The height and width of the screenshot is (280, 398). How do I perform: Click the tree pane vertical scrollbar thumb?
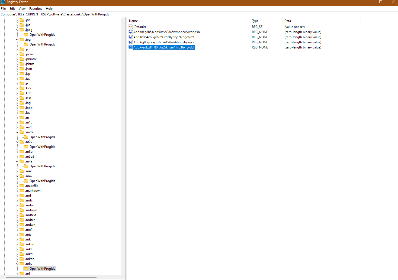pyautogui.click(x=123, y=226)
